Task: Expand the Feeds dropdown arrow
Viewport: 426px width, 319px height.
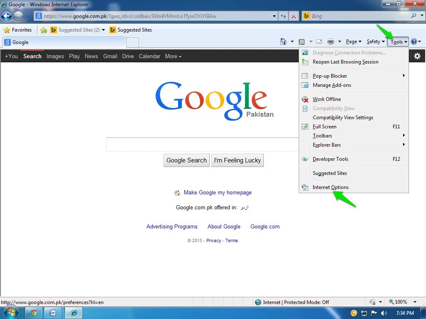Action: coord(310,42)
